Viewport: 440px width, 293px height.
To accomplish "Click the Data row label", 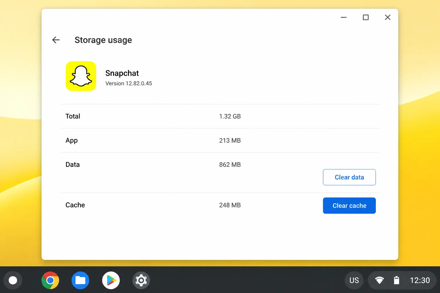I will pos(72,165).
